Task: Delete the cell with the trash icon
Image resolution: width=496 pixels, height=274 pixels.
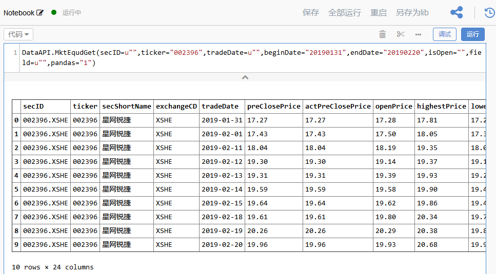Action: coord(383,34)
